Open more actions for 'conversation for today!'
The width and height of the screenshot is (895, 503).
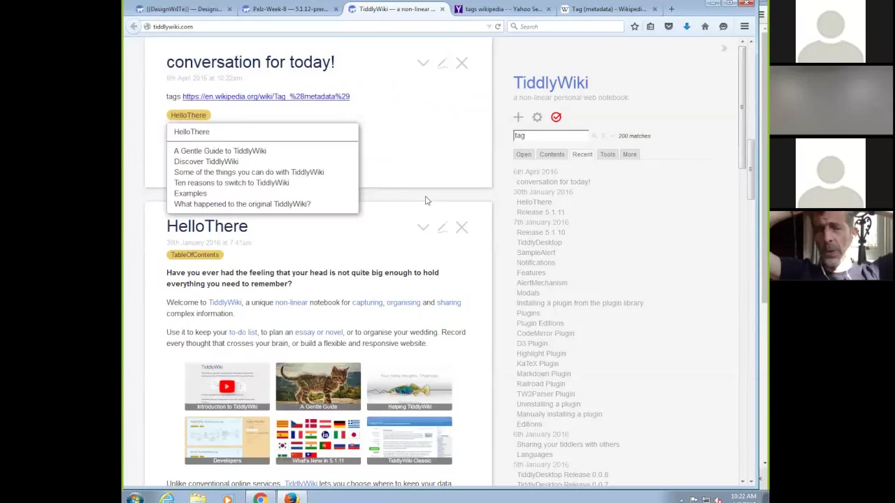click(x=423, y=63)
